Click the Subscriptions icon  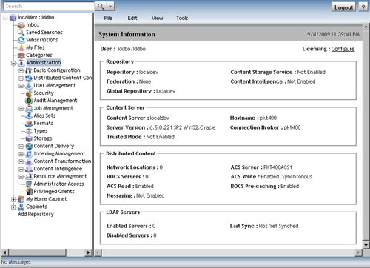pyautogui.click(x=21, y=40)
